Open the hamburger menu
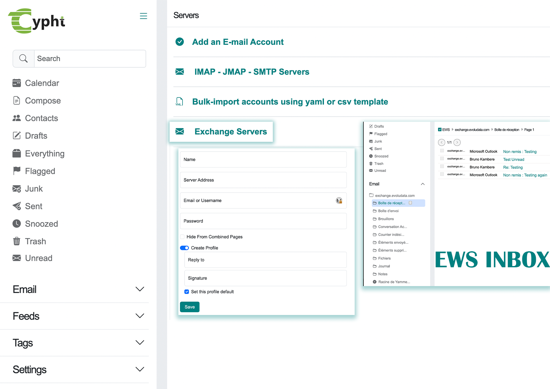Image resolution: width=550 pixels, height=389 pixels. coord(144,16)
